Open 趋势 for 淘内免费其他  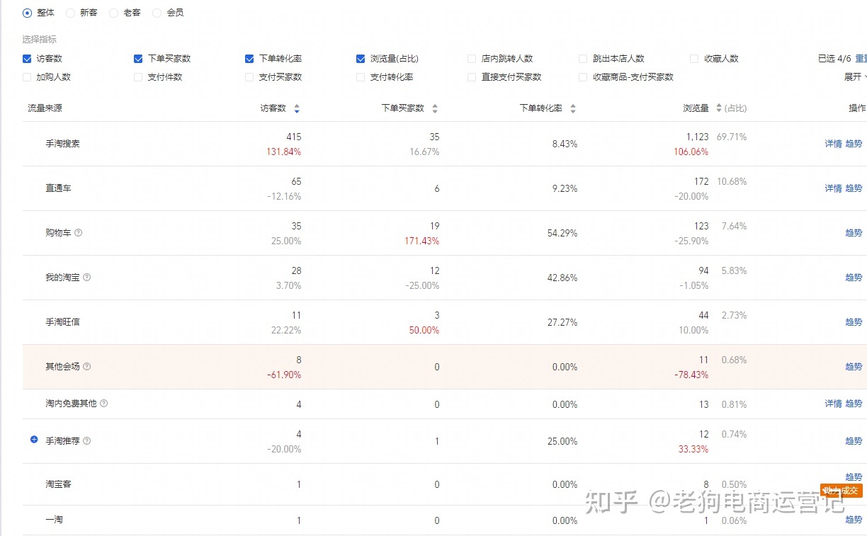[x=854, y=404]
